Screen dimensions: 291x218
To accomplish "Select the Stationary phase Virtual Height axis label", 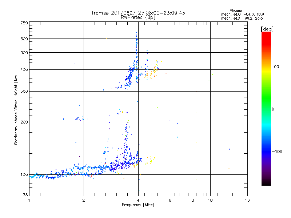I will coord(16,109).
